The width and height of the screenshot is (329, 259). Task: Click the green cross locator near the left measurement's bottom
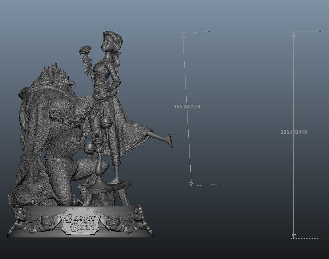(x=219, y=184)
